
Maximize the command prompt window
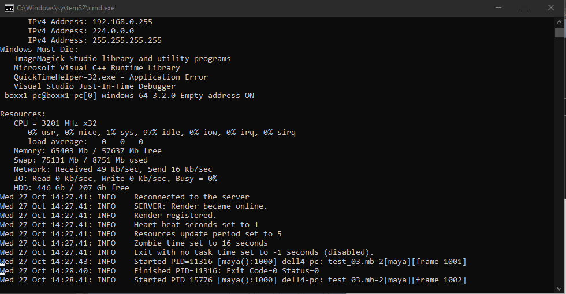[524, 8]
